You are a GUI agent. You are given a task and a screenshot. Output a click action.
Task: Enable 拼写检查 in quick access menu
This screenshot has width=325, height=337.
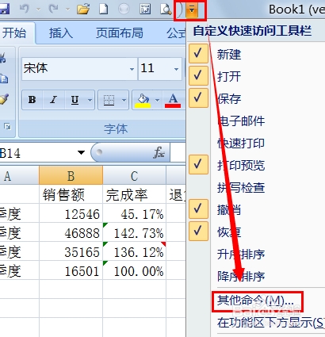[x=241, y=188]
